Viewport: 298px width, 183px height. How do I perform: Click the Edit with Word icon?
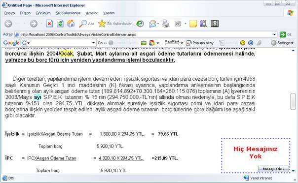click(178, 24)
